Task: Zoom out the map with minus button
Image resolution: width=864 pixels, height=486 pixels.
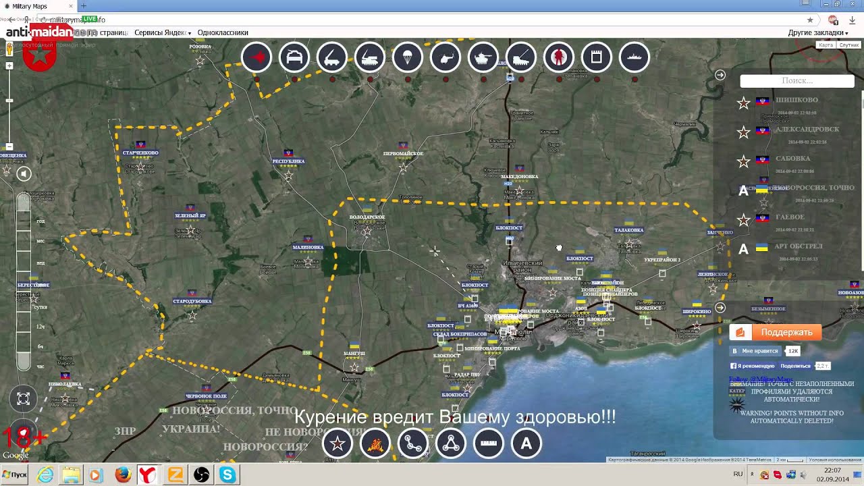Action: (x=9, y=146)
